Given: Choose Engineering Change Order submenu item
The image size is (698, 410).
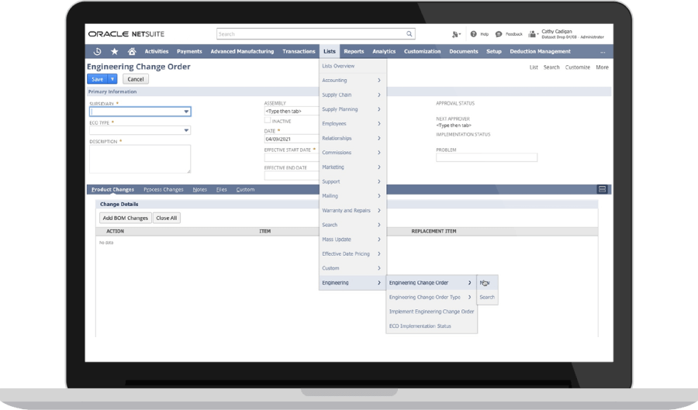Looking at the screenshot, I should tap(431, 283).
